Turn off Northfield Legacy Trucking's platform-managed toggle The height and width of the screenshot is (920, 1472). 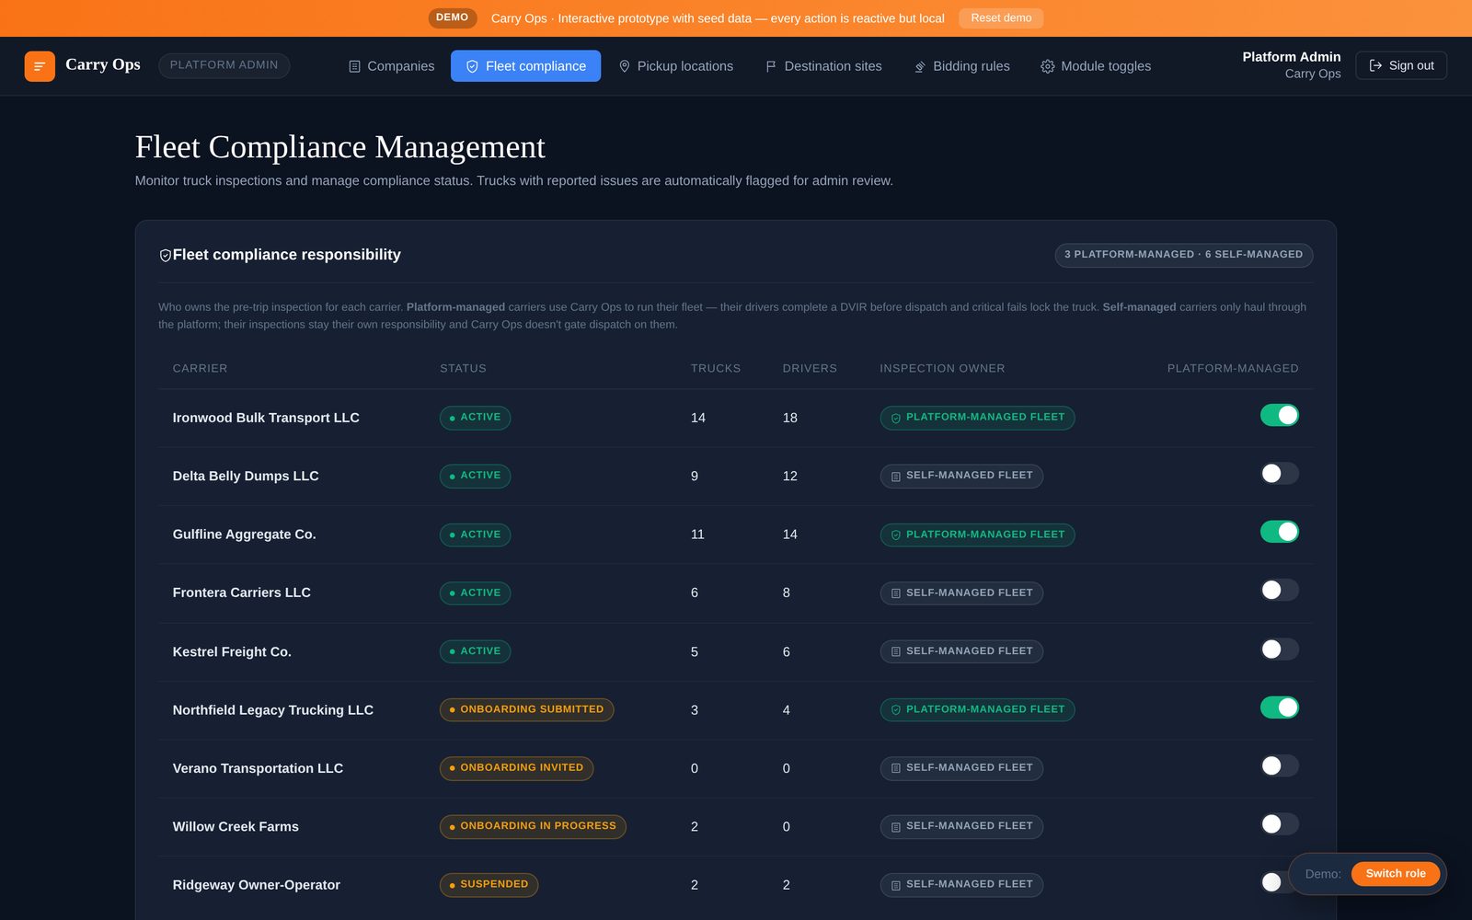click(1279, 707)
